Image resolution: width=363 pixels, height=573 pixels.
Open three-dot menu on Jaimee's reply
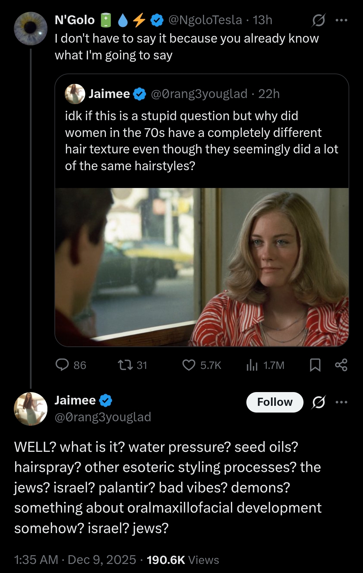click(x=341, y=402)
